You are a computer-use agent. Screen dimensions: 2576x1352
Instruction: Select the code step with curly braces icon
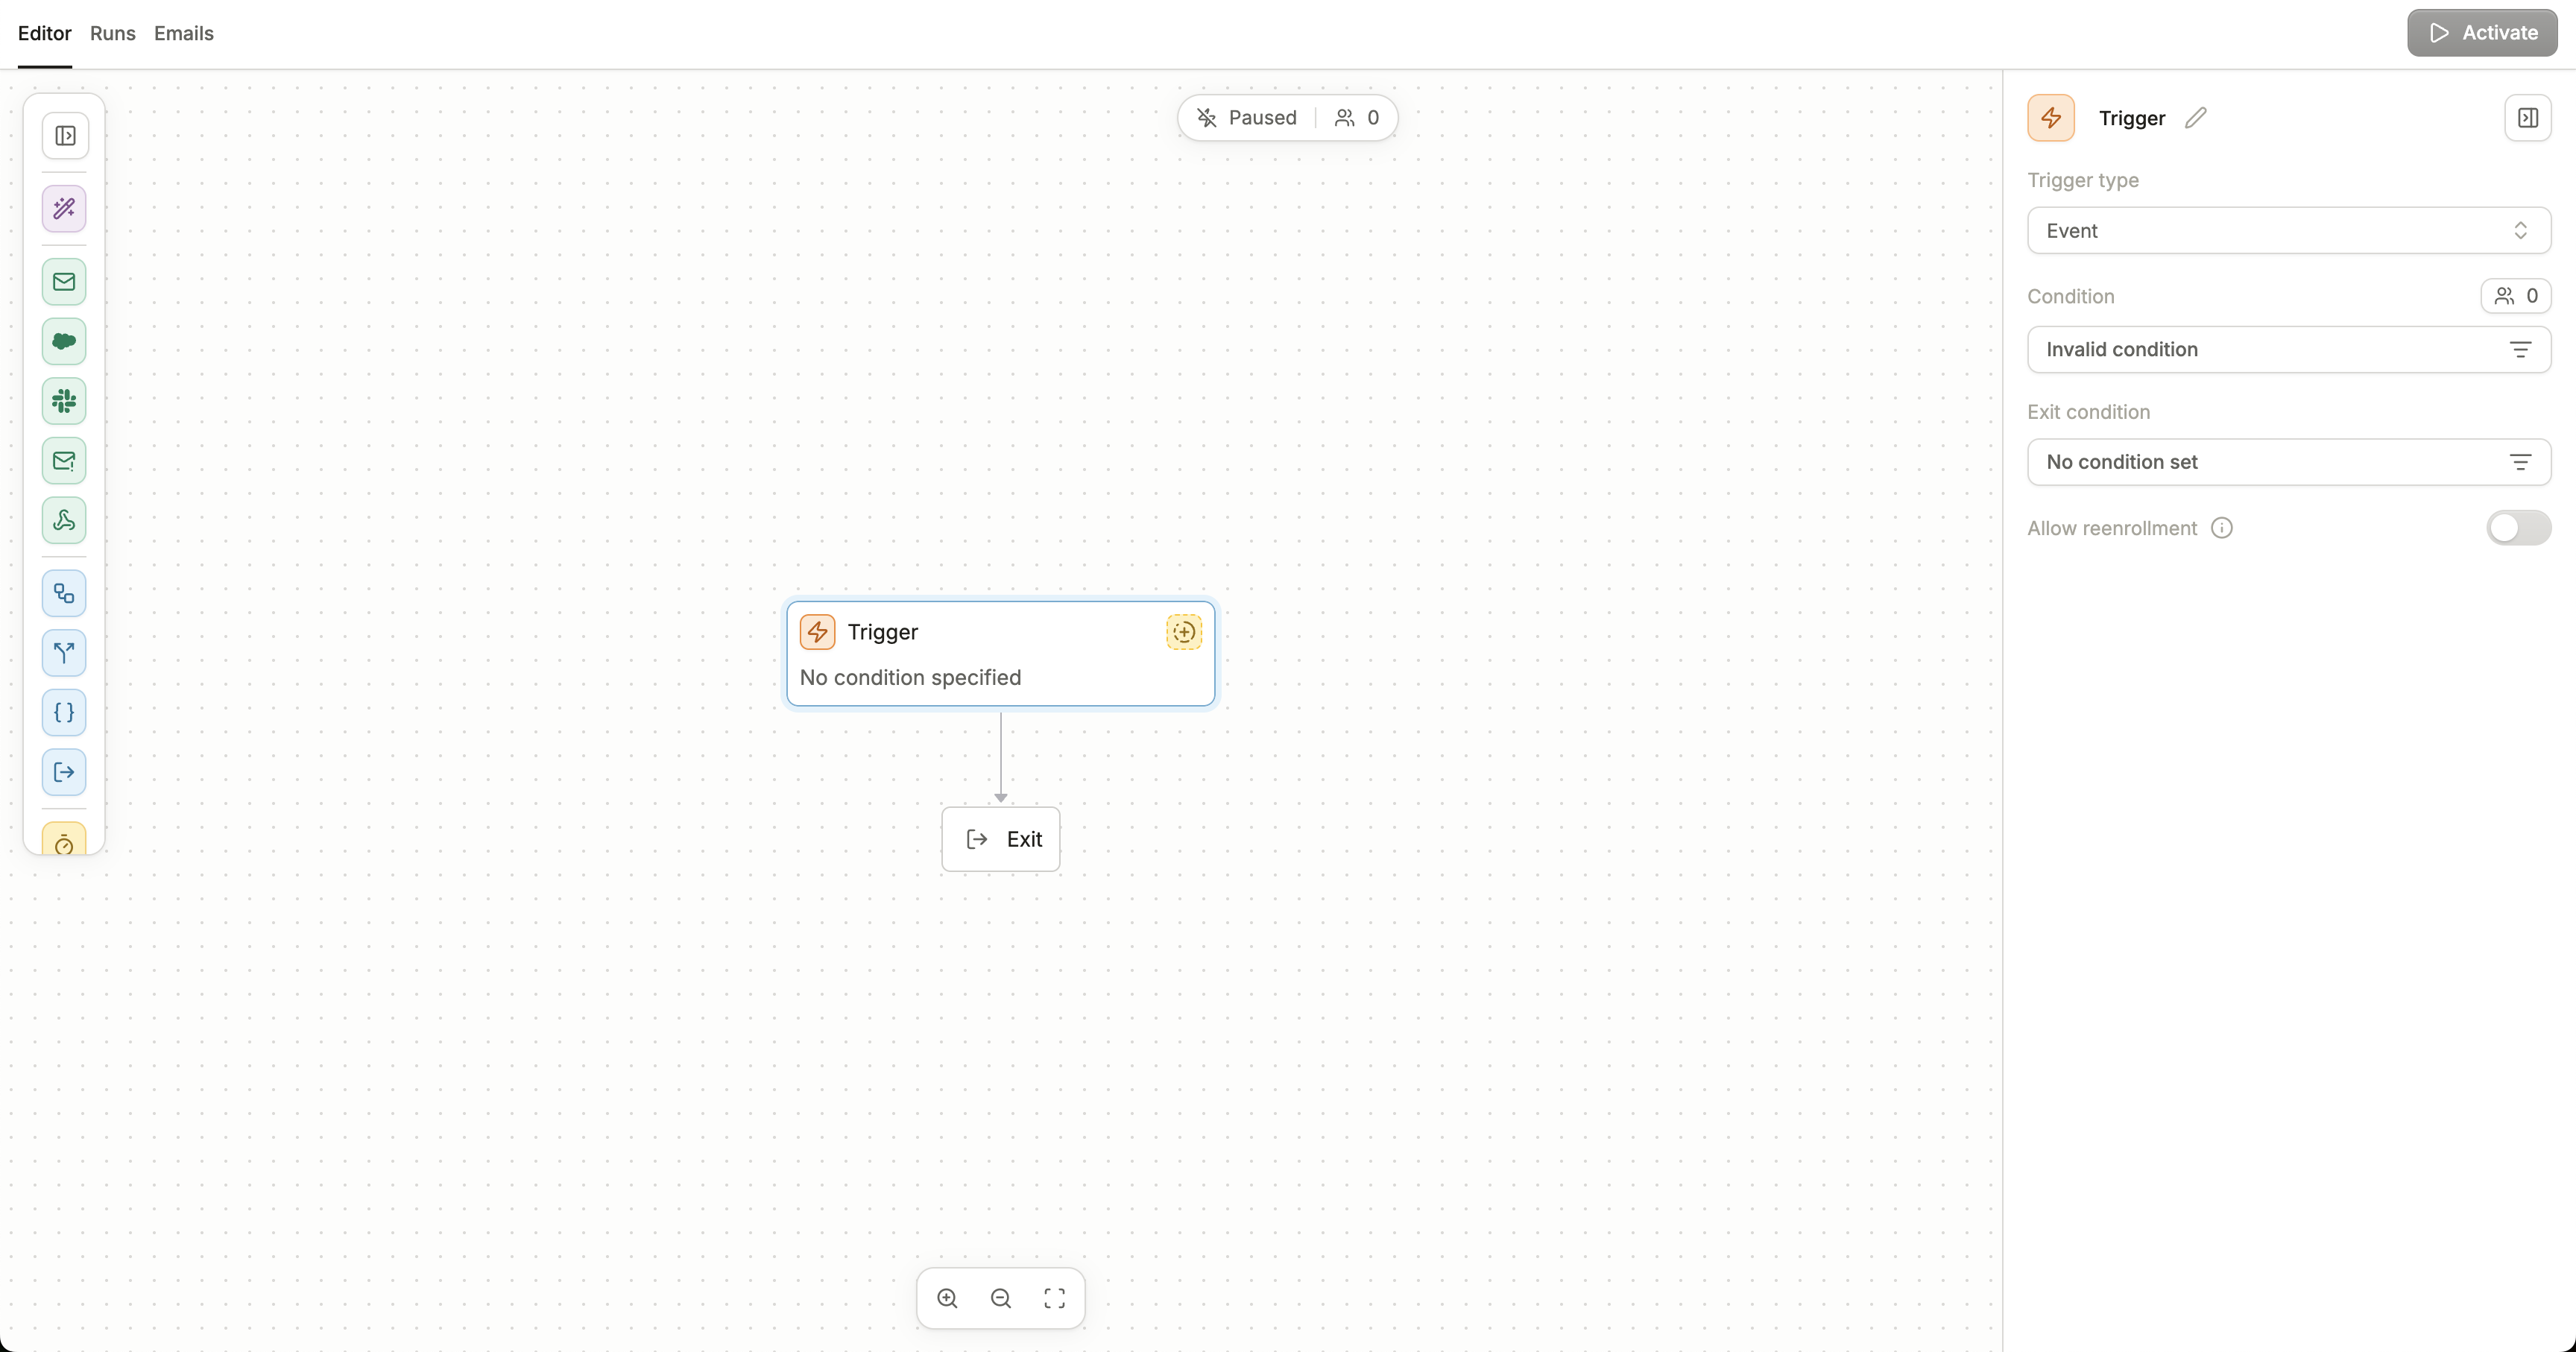63,713
